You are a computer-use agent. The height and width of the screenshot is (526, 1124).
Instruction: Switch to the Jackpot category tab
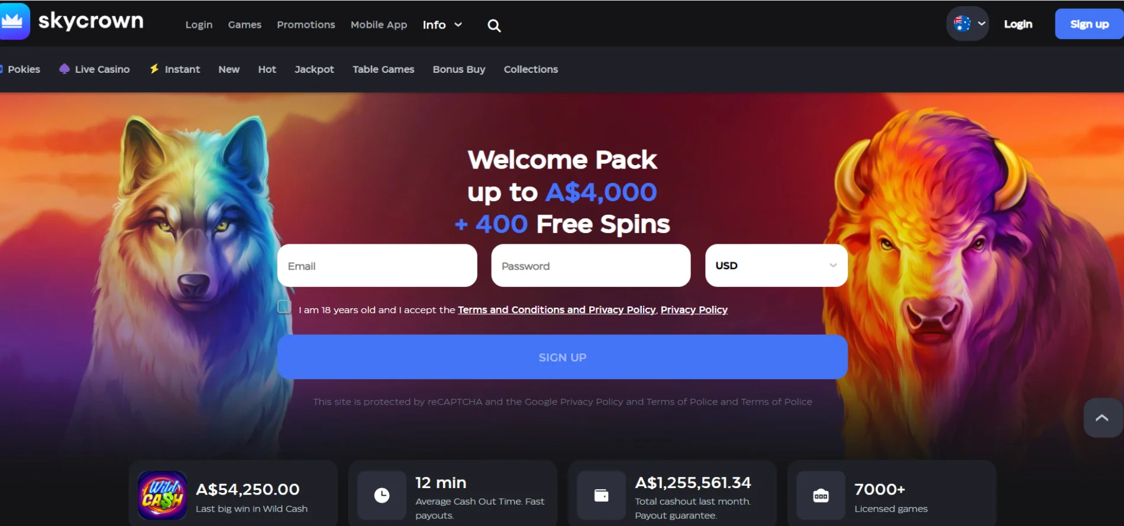click(314, 69)
